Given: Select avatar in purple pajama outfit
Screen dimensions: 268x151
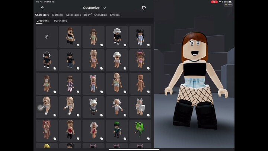Looking at the screenshot, I should [x=70, y=84].
